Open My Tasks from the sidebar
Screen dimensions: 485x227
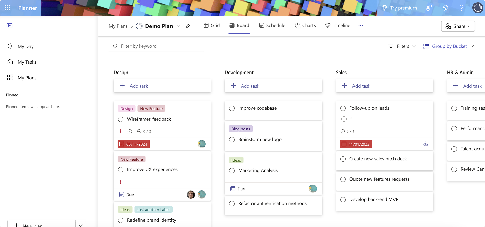(26, 62)
